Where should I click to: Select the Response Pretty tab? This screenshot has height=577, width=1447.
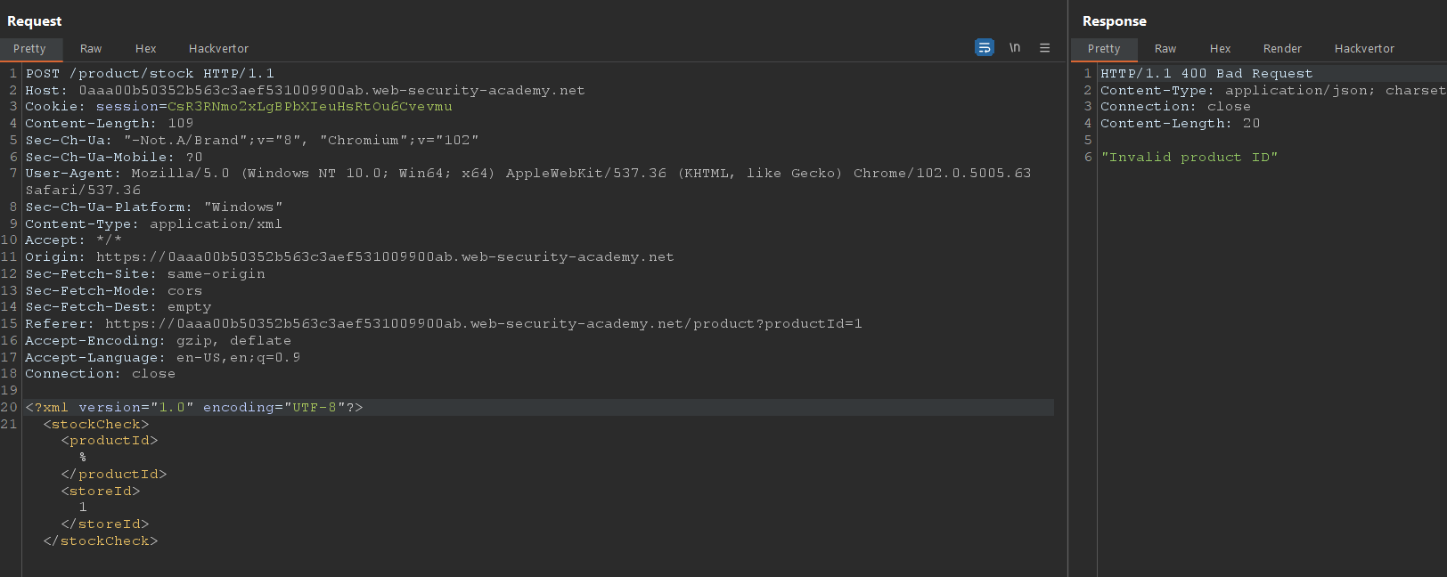click(1103, 49)
